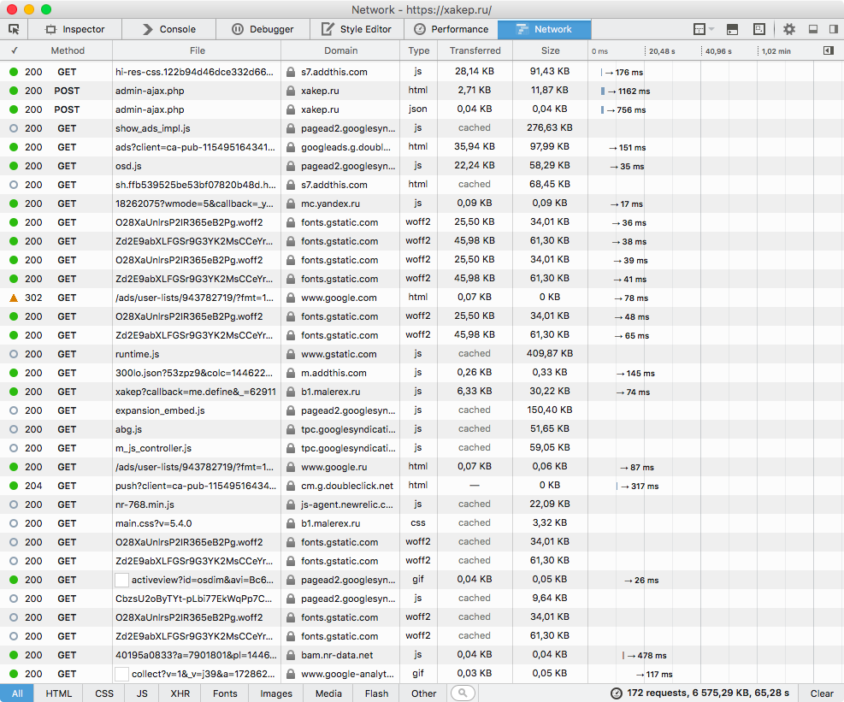Image resolution: width=844 pixels, height=702 pixels.
Task: Dock the toolbox to bottom icon
Action: coord(813,29)
